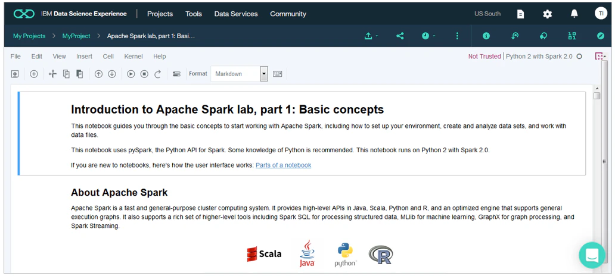Open the comments speech-bubble icon in notebook header
The height and width of the screenshot is (276, 615).
(543, 36)
